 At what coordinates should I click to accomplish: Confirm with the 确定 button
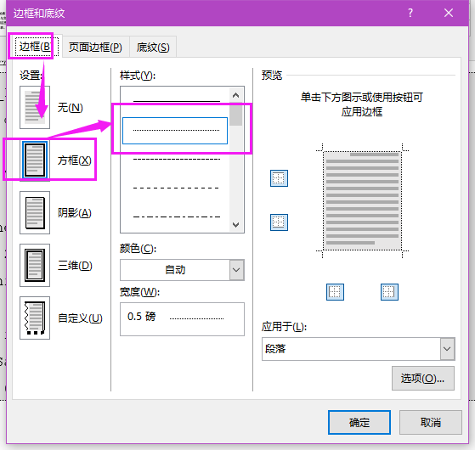pyautogui.click(x=359, y=422)
